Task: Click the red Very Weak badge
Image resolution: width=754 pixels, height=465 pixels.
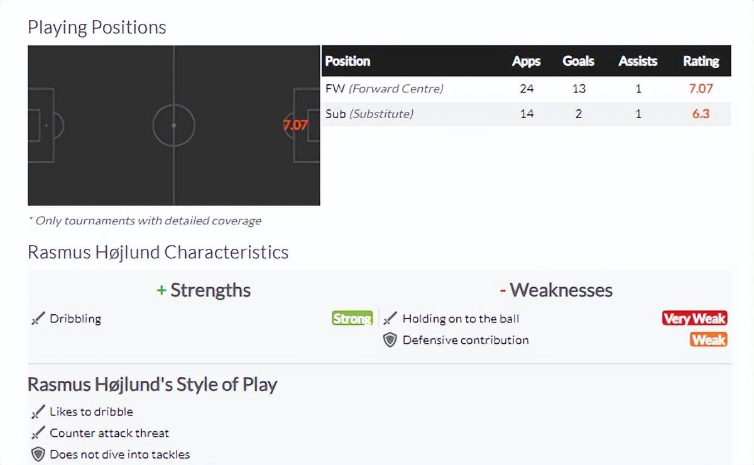Action: [x=694, y=319]
